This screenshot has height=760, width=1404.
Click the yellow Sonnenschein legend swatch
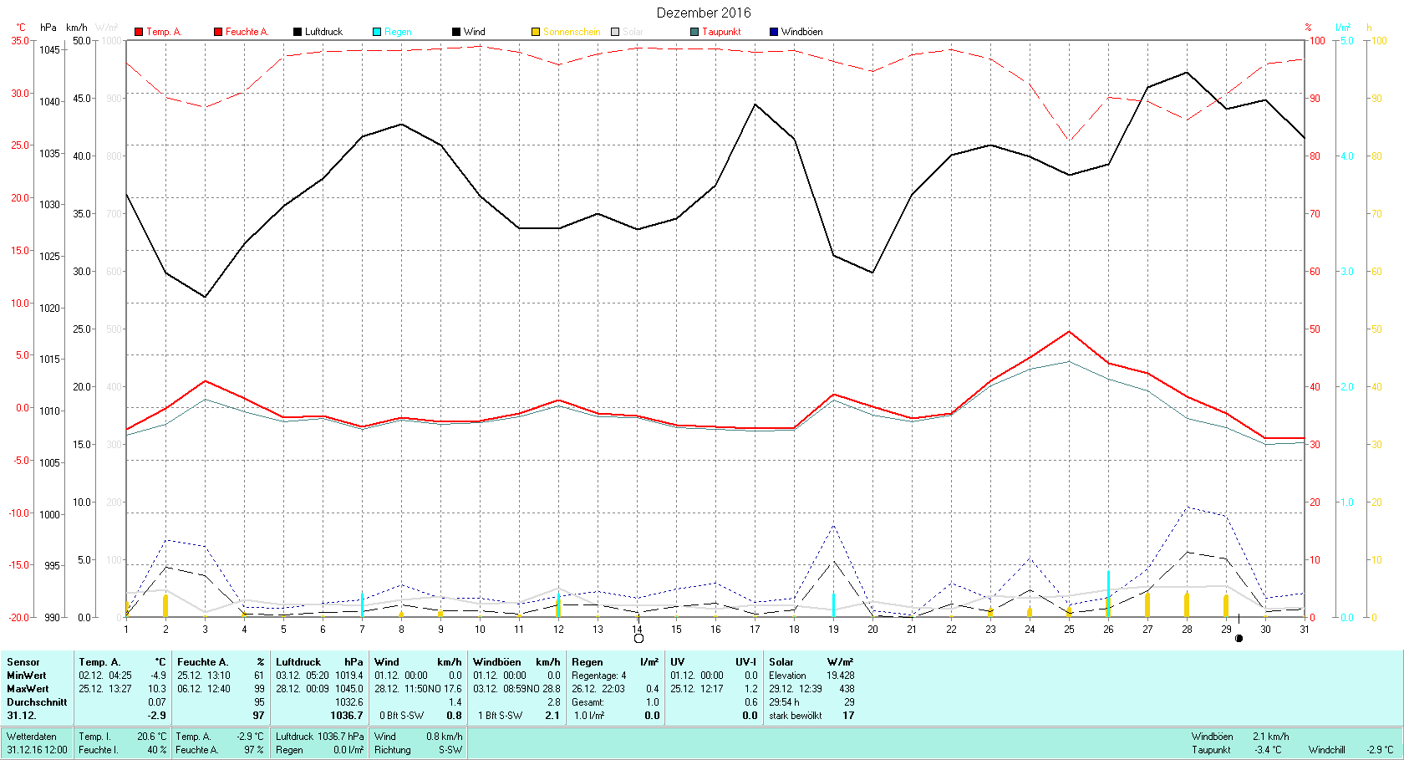[536, 32]
